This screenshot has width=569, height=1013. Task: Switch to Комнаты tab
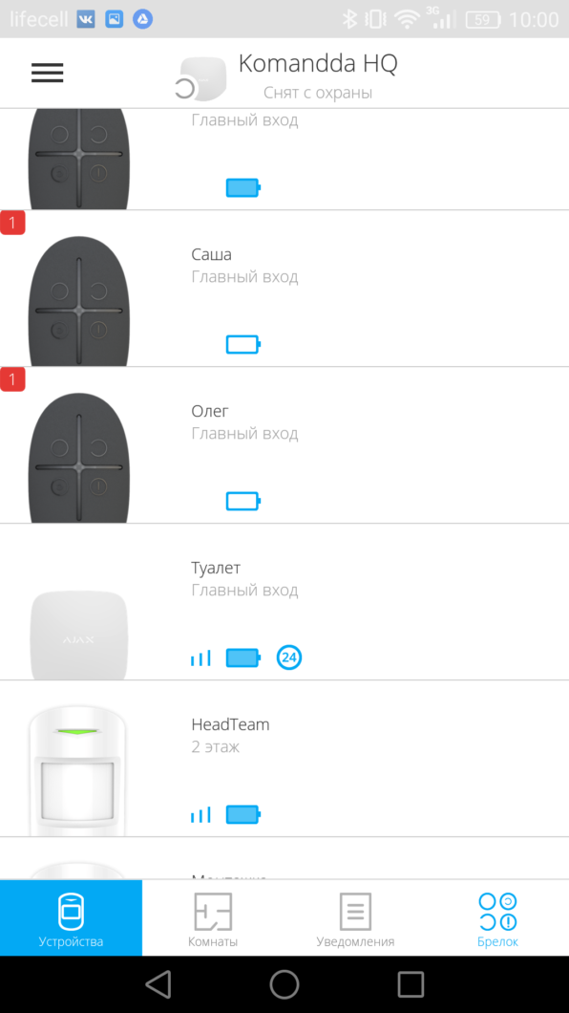[213, 917]
